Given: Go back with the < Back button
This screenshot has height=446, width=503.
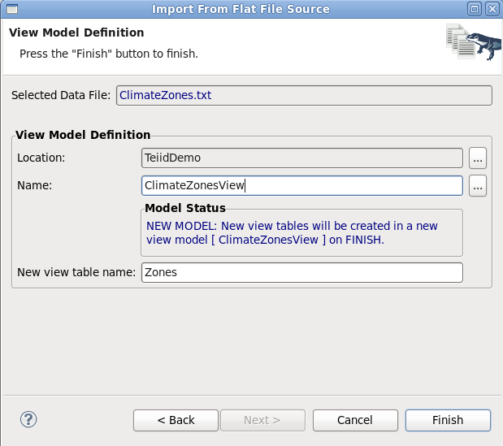Looking at the screenshot, I should pos(176,420).
